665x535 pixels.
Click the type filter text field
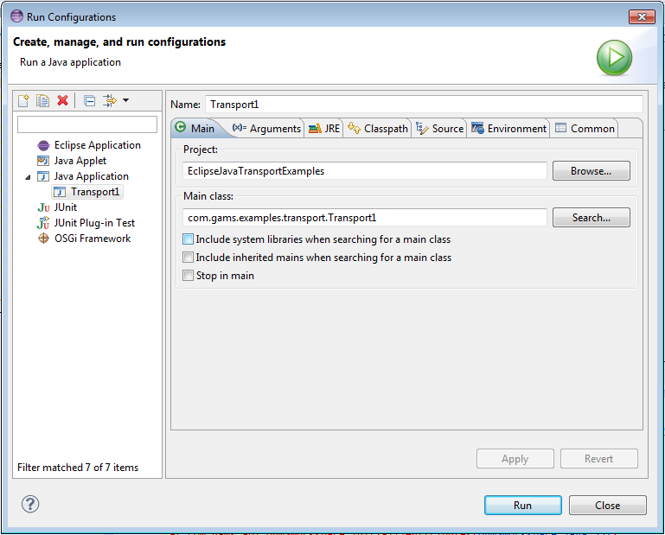click(x=87, y=124)
